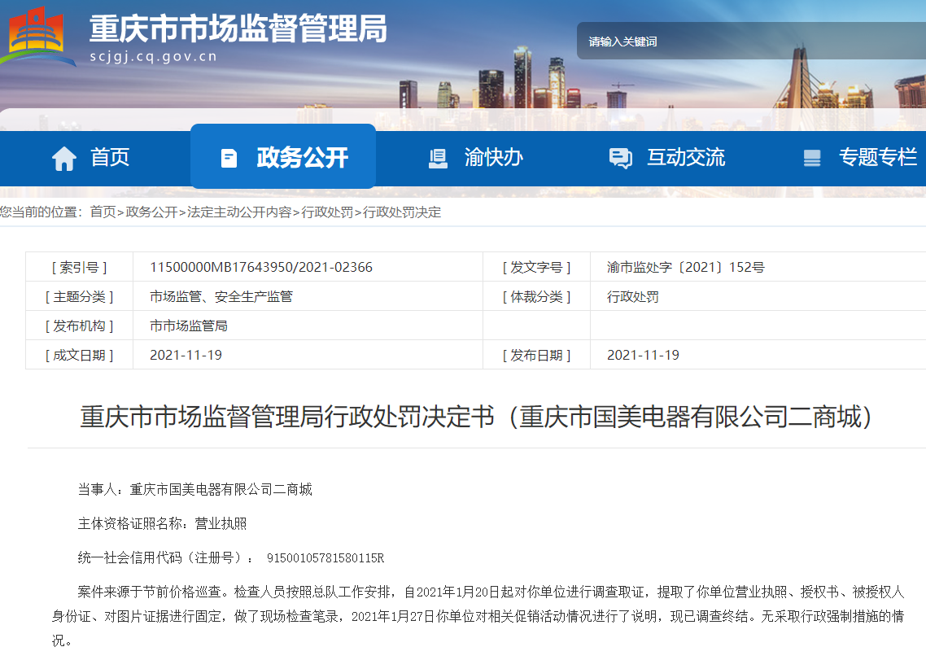The image size is (926, 660).
Task: Focus the 请输入关键词 search field
Action: click(x=751, y=41)
